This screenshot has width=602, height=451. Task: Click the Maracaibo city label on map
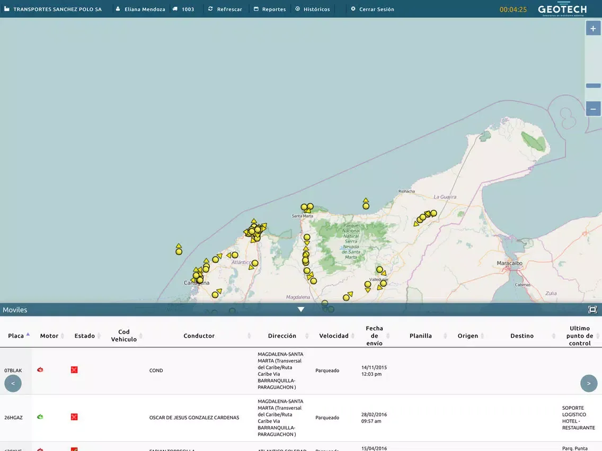click(509, 263)
